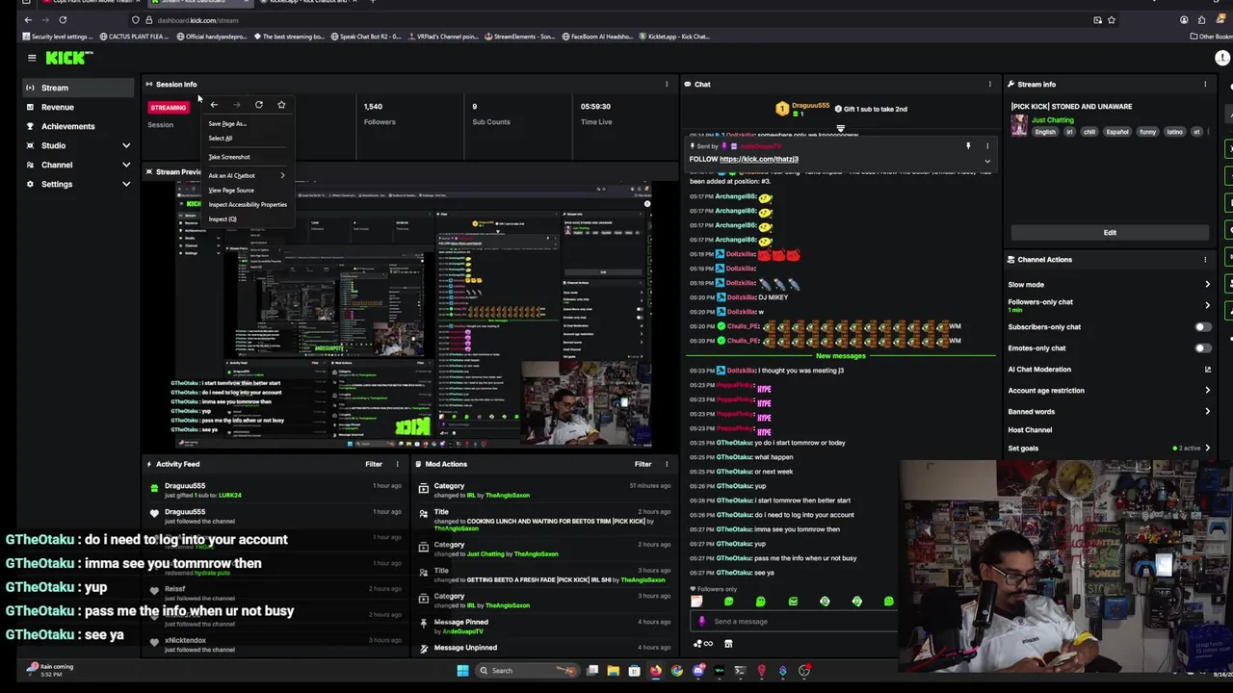Click the first green emote in quick emote row

coord(728,602)
